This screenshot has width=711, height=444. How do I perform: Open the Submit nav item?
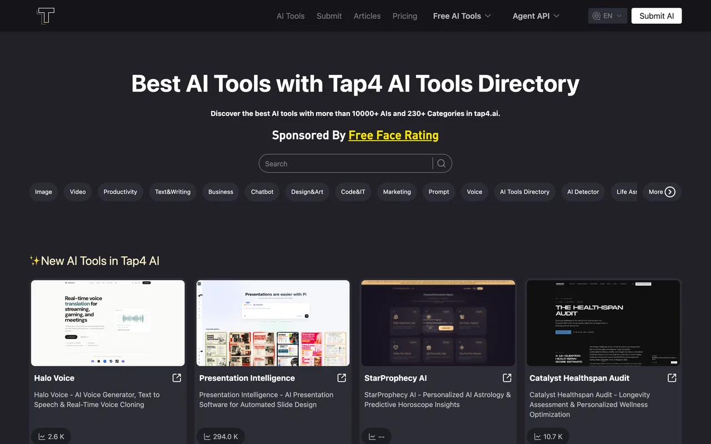(x=329, y=16)
